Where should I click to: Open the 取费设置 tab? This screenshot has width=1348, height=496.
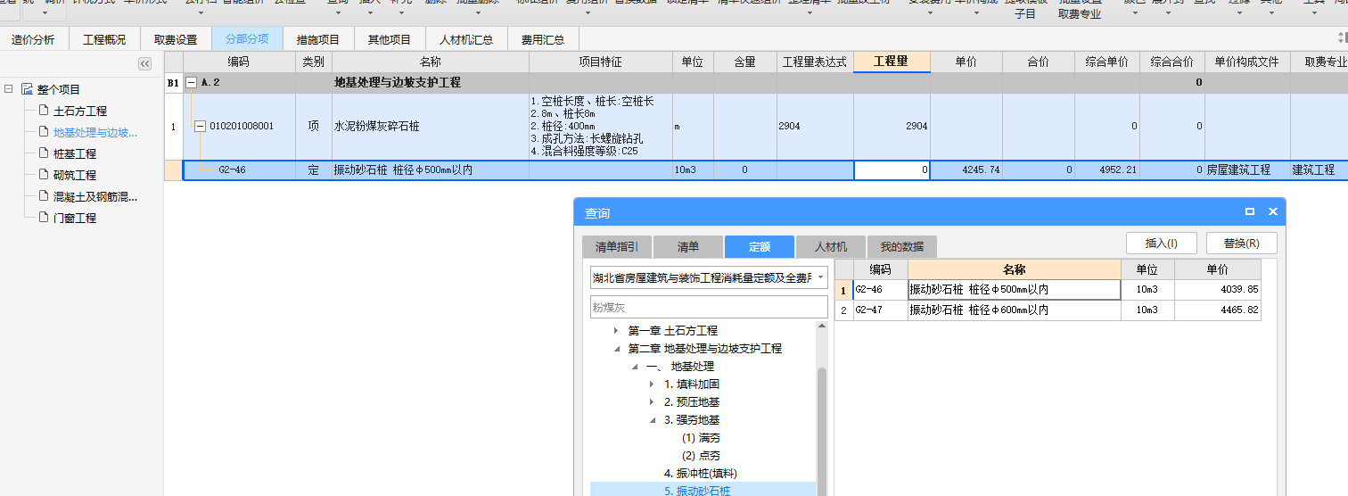pos(176,39)
